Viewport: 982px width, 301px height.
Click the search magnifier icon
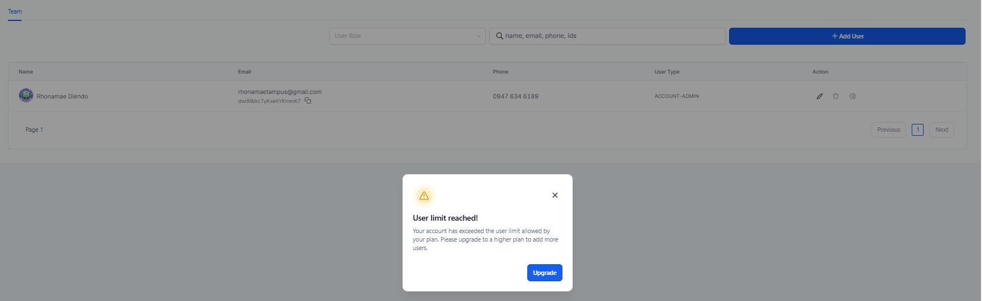(500, 36)
